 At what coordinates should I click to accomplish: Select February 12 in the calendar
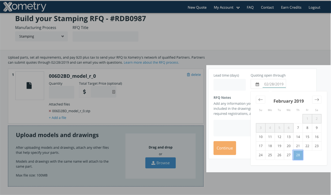279,137
